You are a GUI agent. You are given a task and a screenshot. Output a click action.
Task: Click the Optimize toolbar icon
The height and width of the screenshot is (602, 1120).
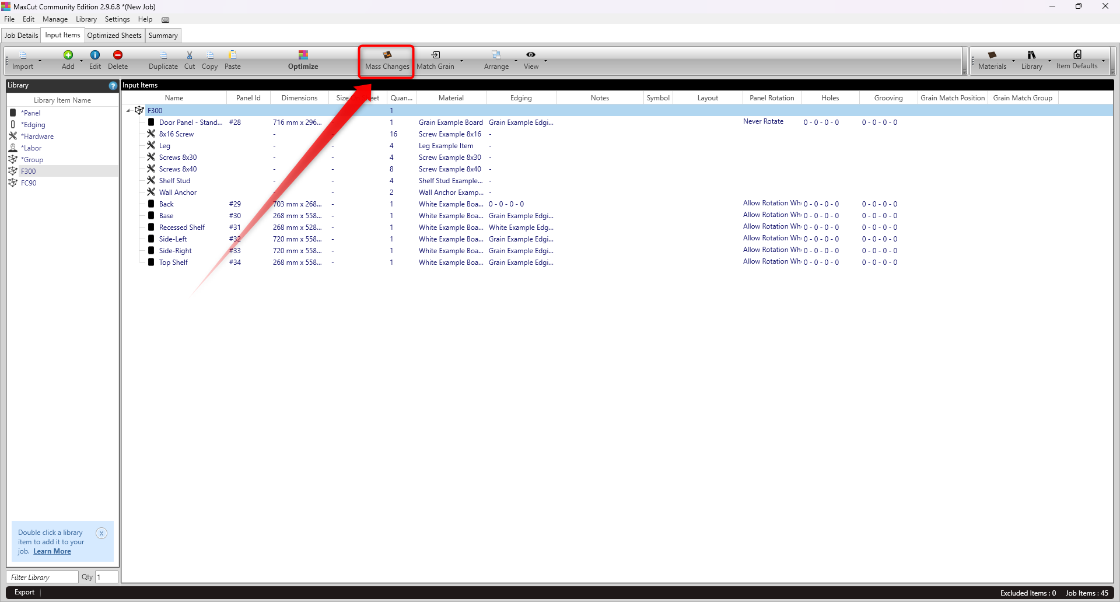click(x=303, y=55)
